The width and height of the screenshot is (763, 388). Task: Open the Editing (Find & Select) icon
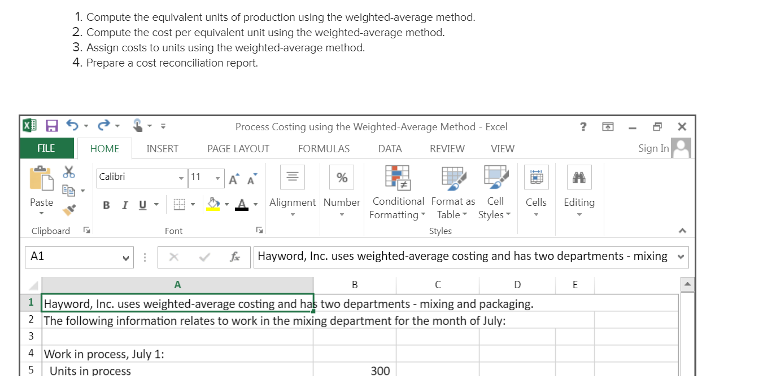pos(579,177)
